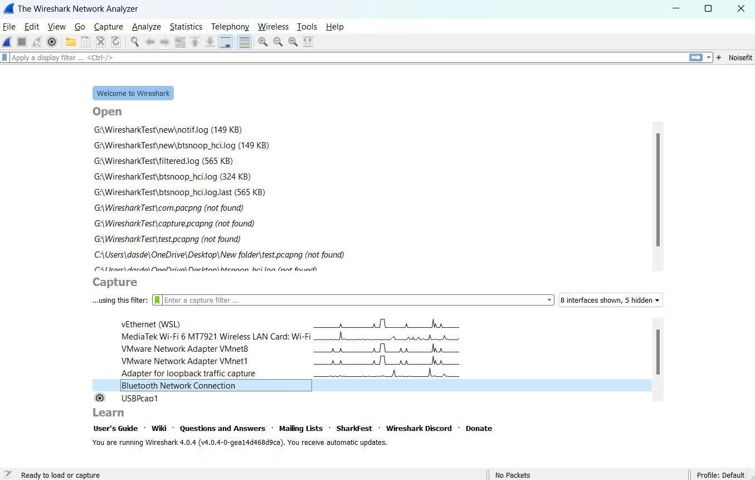Restart the current capture

[36, 41]
